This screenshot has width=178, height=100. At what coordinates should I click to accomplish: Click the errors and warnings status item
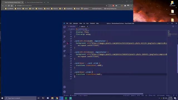click(66, 96)
